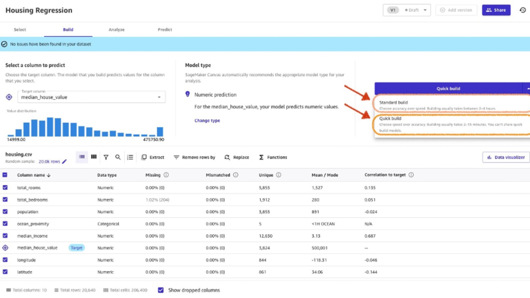Click Total rows: 20,640 in footer
The width and height of the screenshot is (530, 298).
point(75,290)
